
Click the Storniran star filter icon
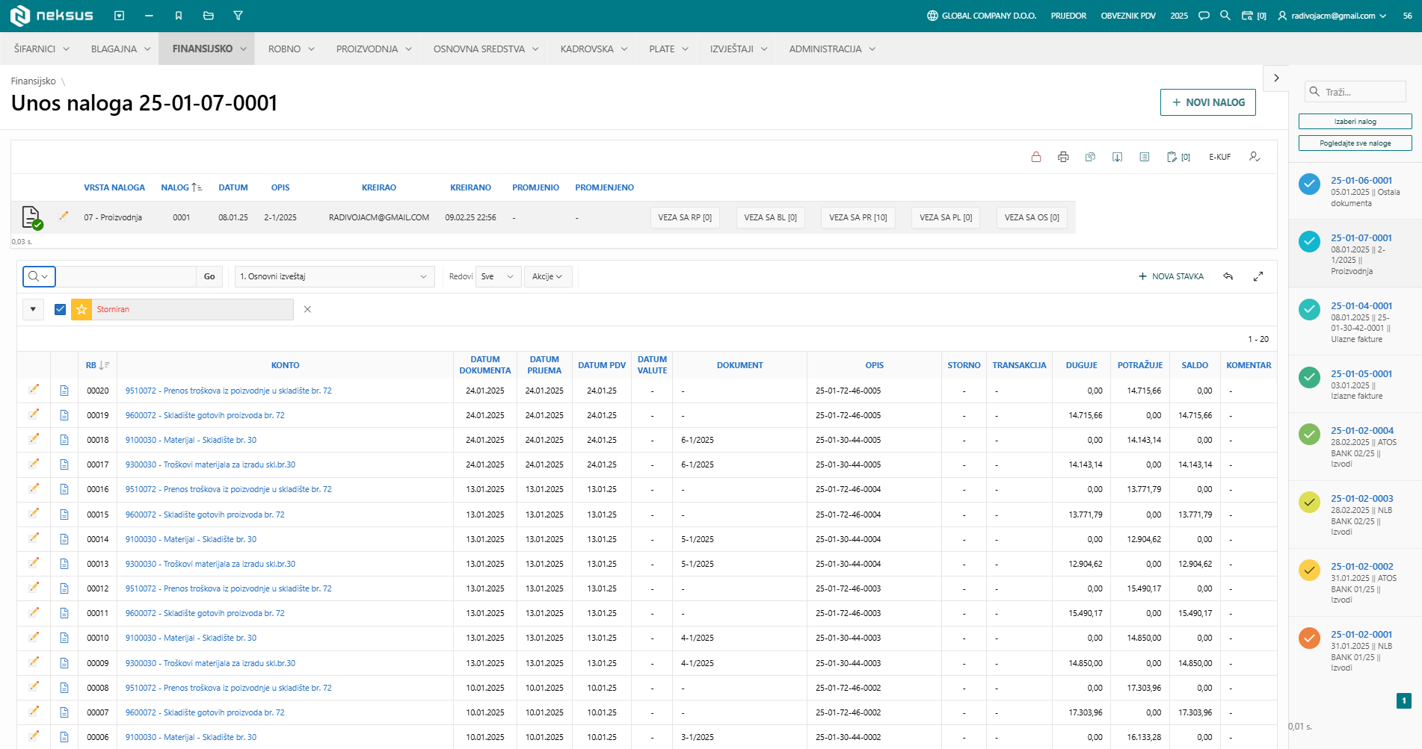click(x=81, y=309)
